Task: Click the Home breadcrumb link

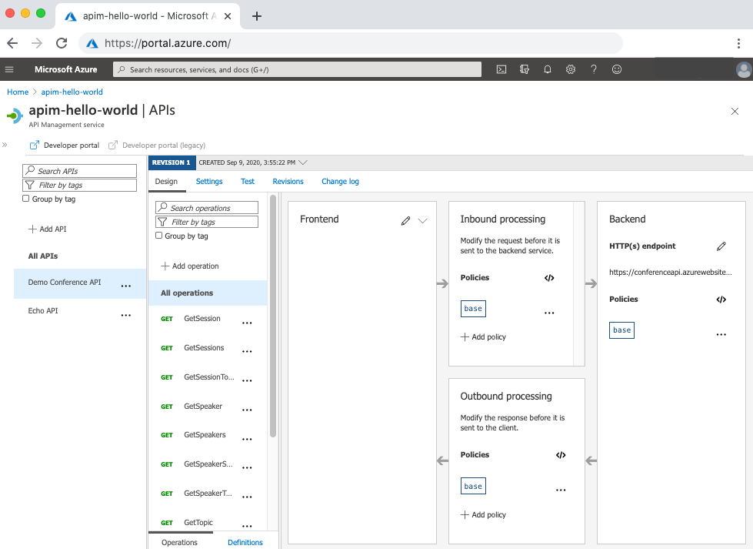Action: (18, 92)
